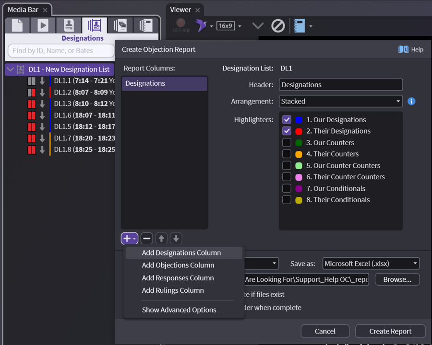Click the orange Their Counters color swatch
432x345 pixels.
click(299, 154)
